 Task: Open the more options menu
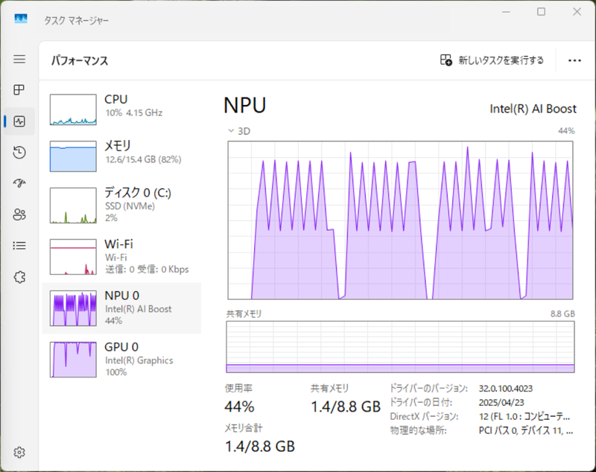[574, 60]
